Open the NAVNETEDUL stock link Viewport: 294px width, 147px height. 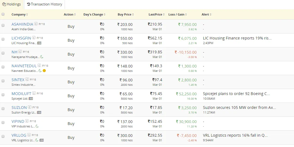pos(24,66)
